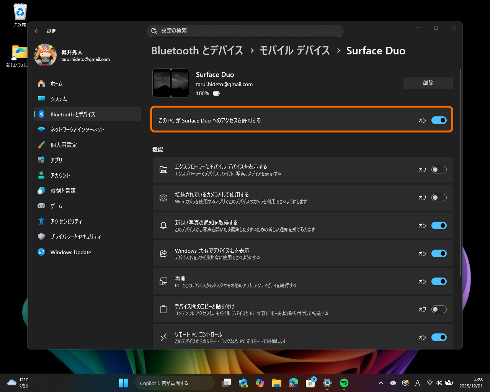Image resolution: width=490 pixels, height=392 pixels.
Task: Enable エクスプローラーにモバイルデバイスを表示する
Action: [439, 169]
